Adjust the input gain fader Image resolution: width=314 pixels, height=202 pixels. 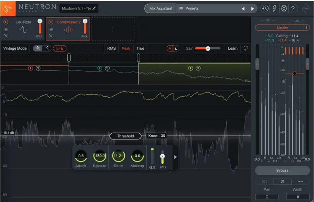[257, 64]
